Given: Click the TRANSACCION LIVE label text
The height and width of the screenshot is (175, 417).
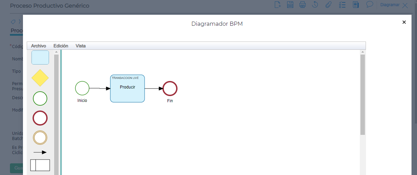Looking at the screenshot, I should click(125, 78).
